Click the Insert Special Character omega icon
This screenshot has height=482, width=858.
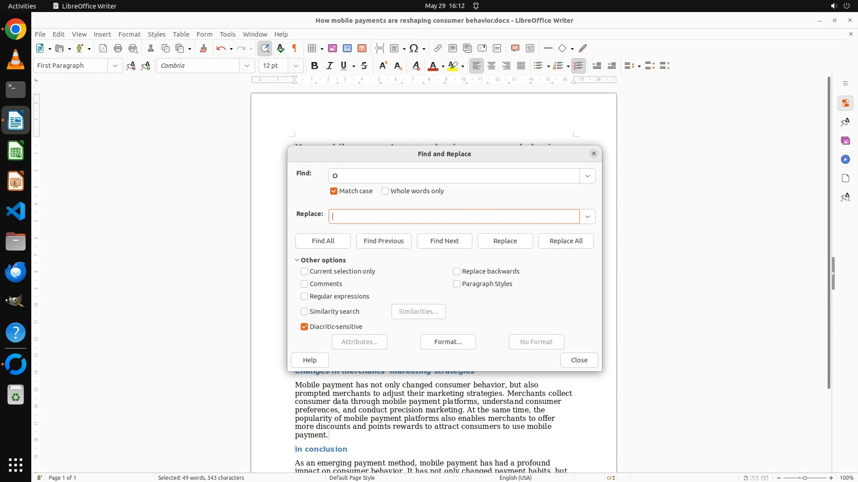(414, 48)
